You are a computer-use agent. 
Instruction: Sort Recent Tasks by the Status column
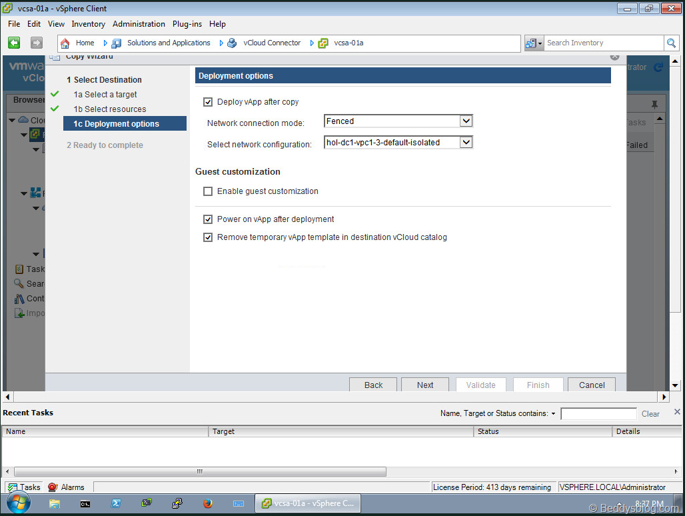point(542,431)
